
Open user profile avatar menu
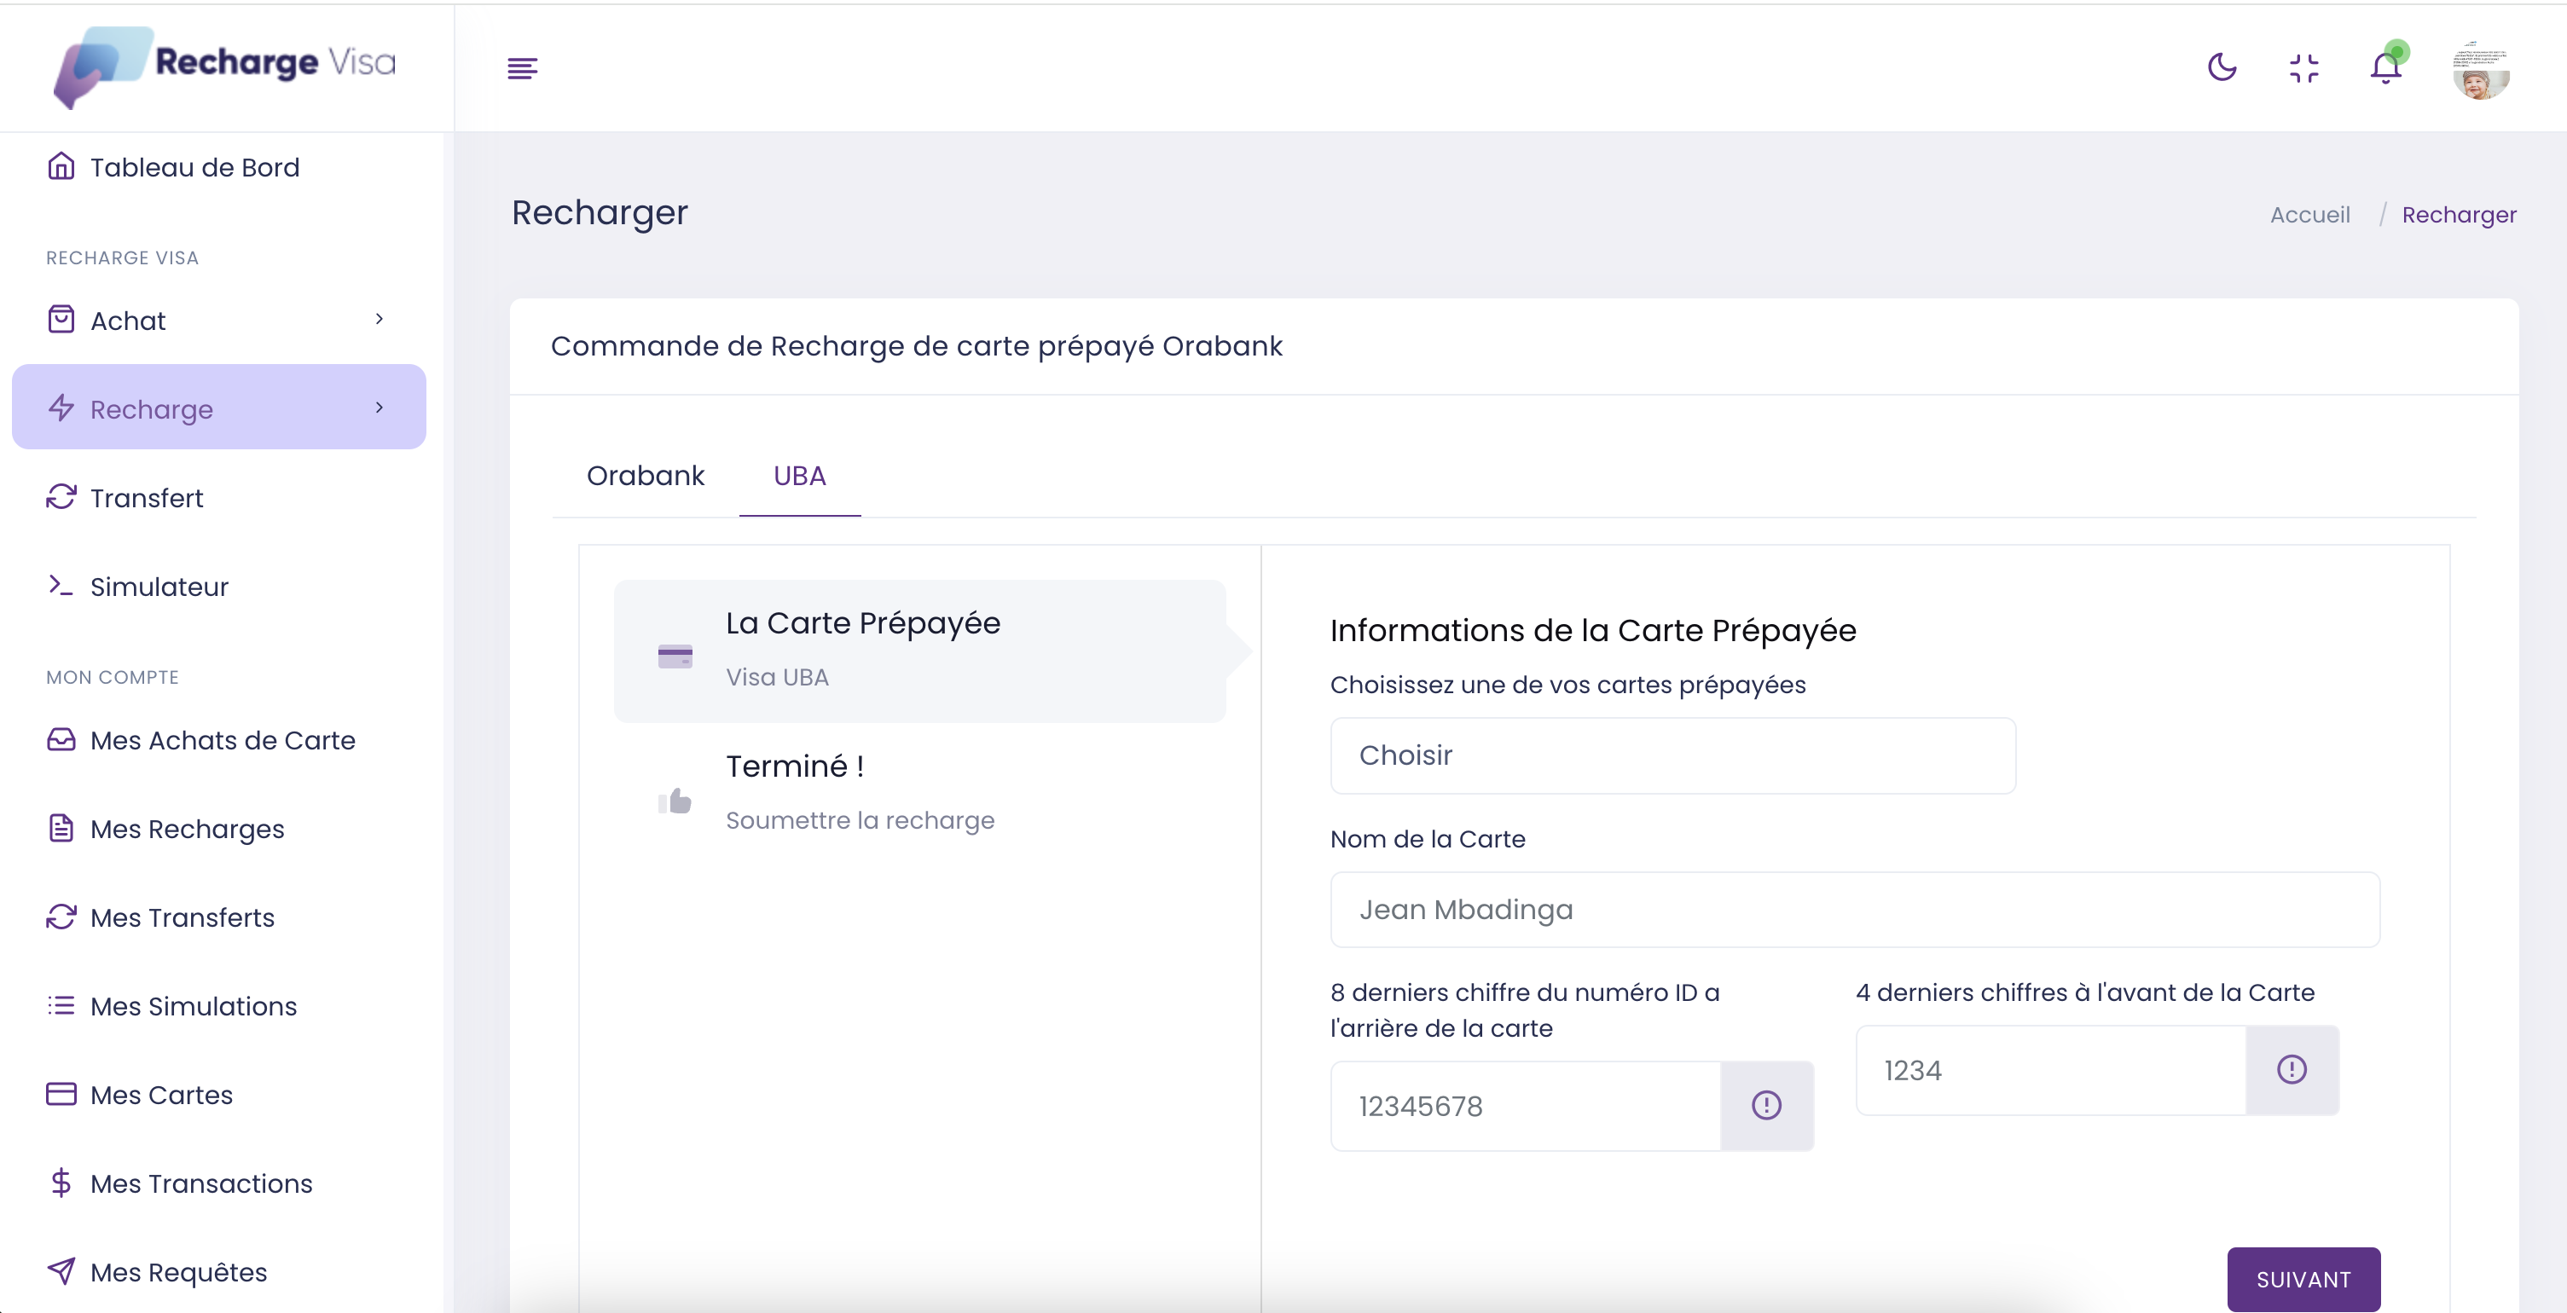point(2480,70)
